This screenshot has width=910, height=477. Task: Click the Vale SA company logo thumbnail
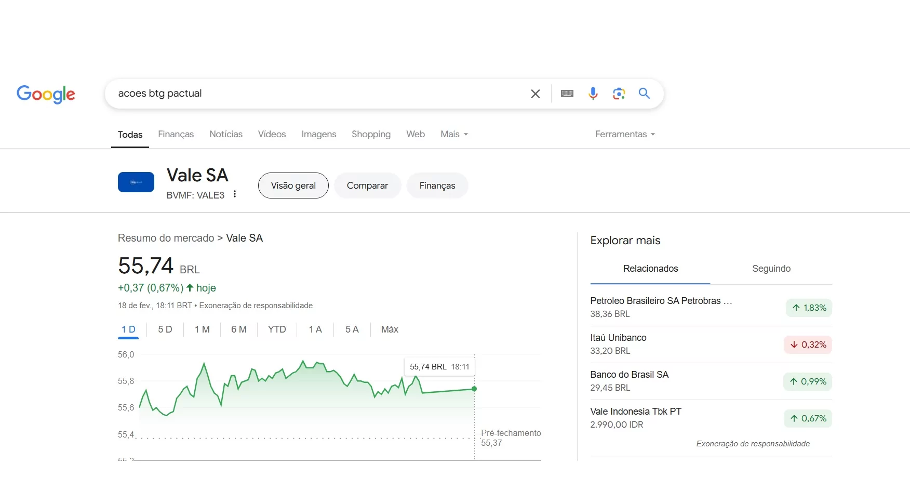coord(136,182)
